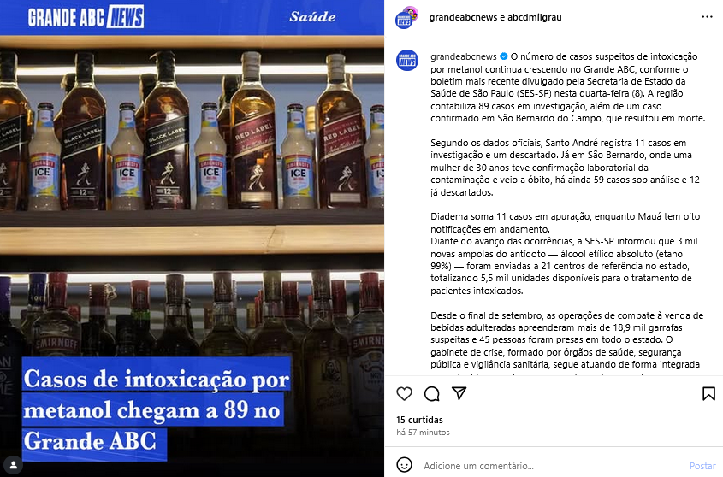
Task: Share the post with the paper plane icon
Action: (x=459, y=393)
